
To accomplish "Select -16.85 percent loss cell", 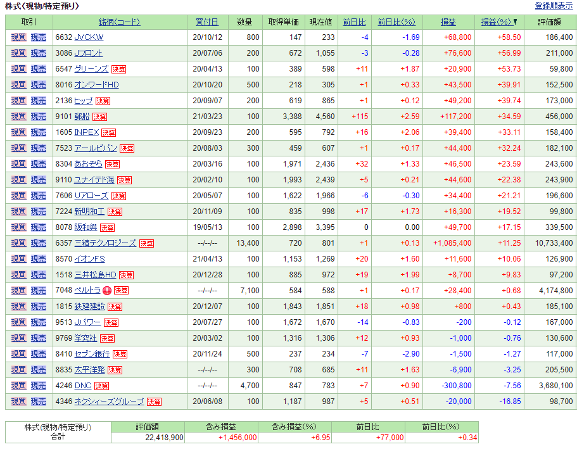I will click(510, 401).
